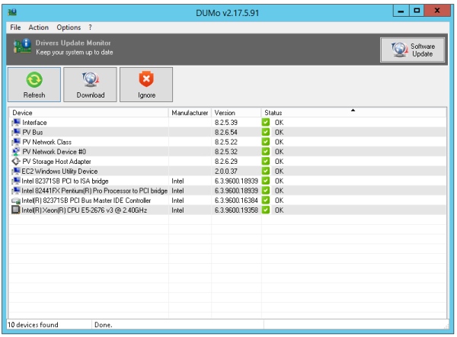Image resolution: width=457 pixels, height=337 pixels.
Task: Click green OK checkmark for EC2 Windows Utility Device
Action: [x=266, y=172]
